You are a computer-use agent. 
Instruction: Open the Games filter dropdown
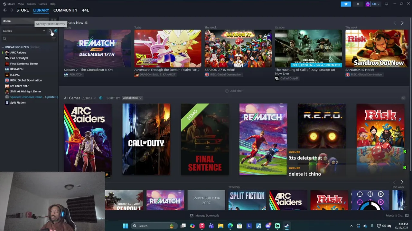24,31
